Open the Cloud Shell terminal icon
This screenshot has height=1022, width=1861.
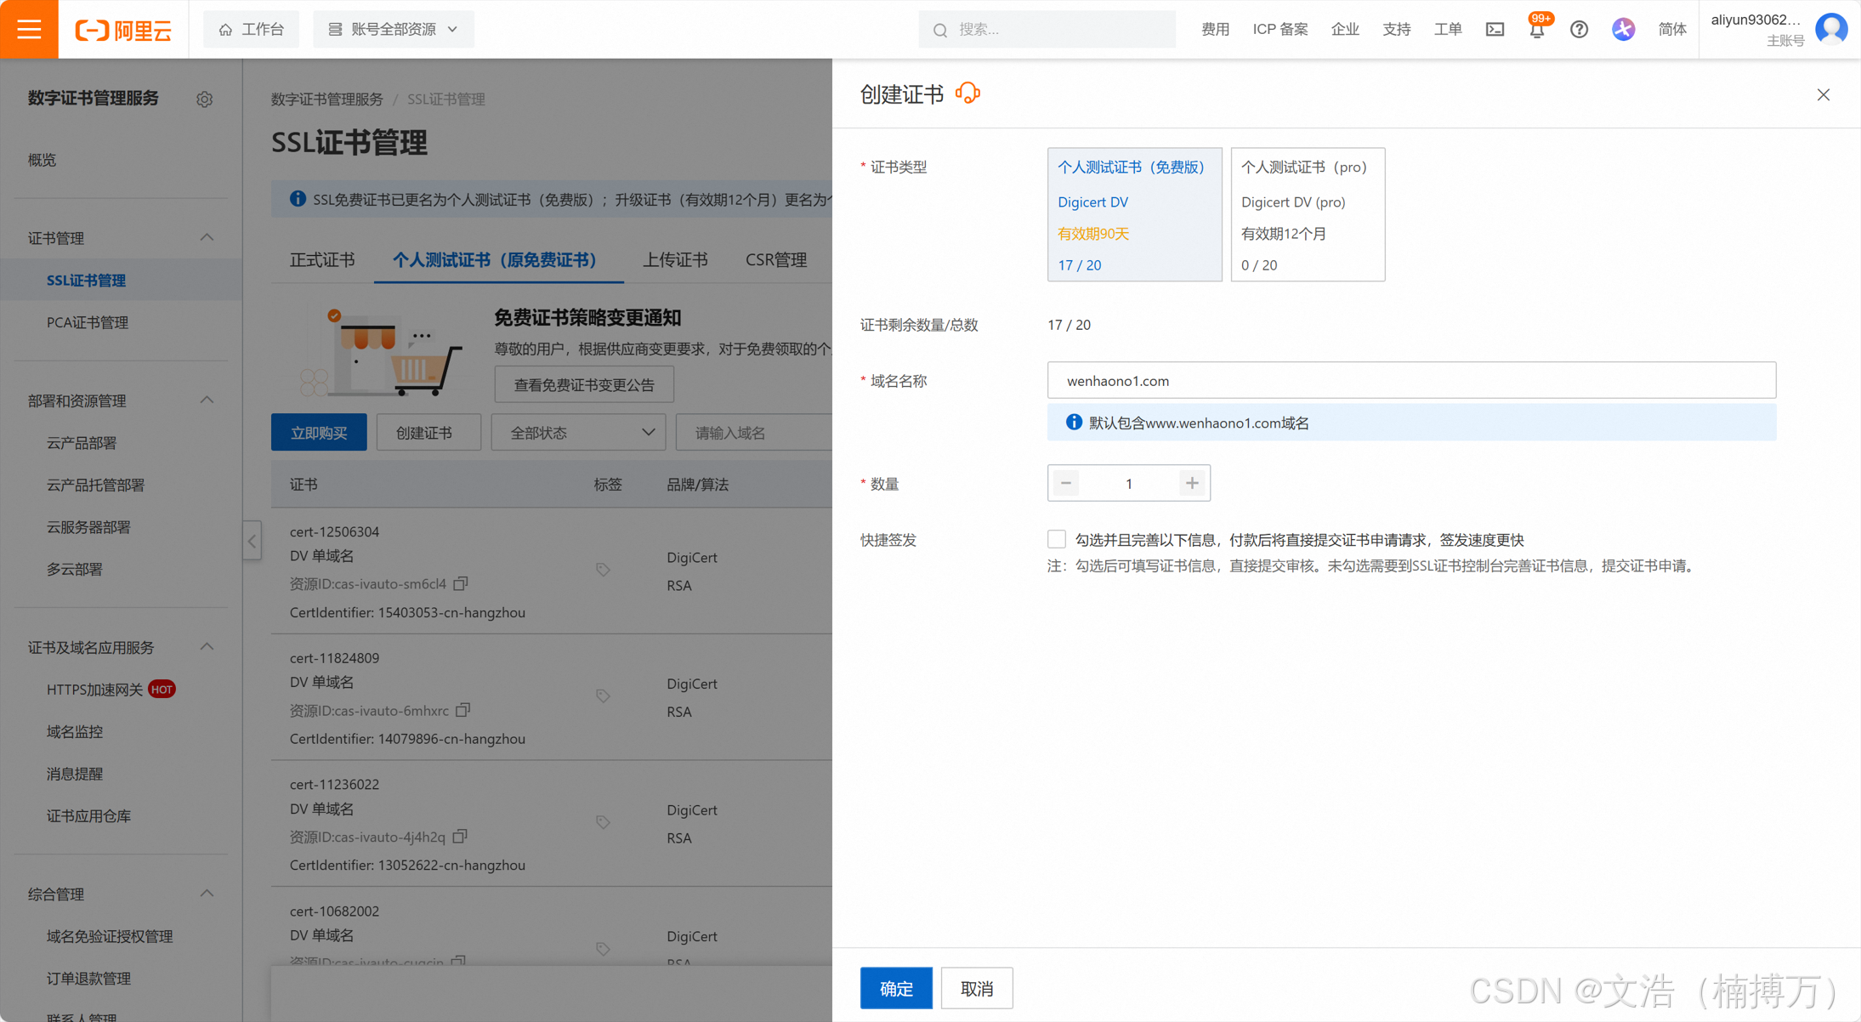point(1495,30)
